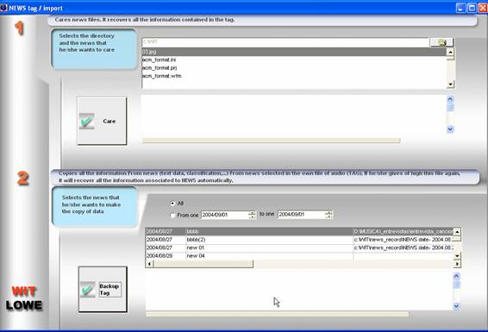Click the news table horizontal scrollbar thumb
The image size is (488, 332).
click(203, 264)
